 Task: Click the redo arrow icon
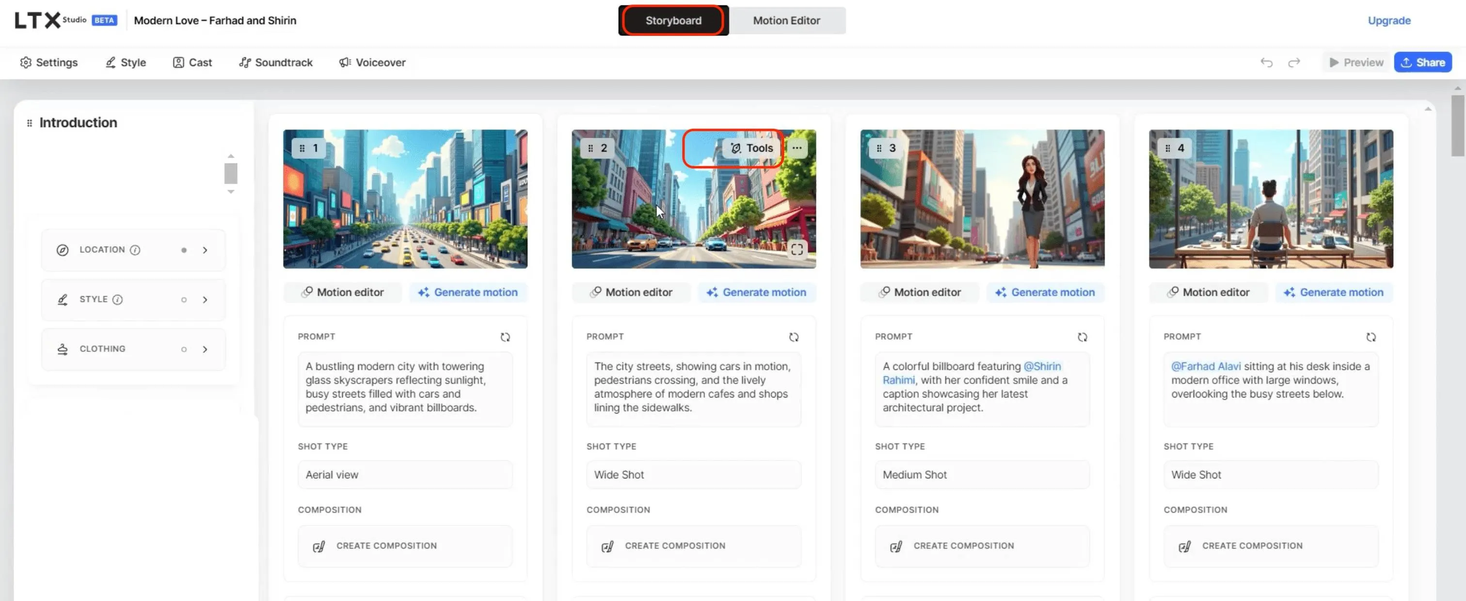click(x=1294, y=63)
